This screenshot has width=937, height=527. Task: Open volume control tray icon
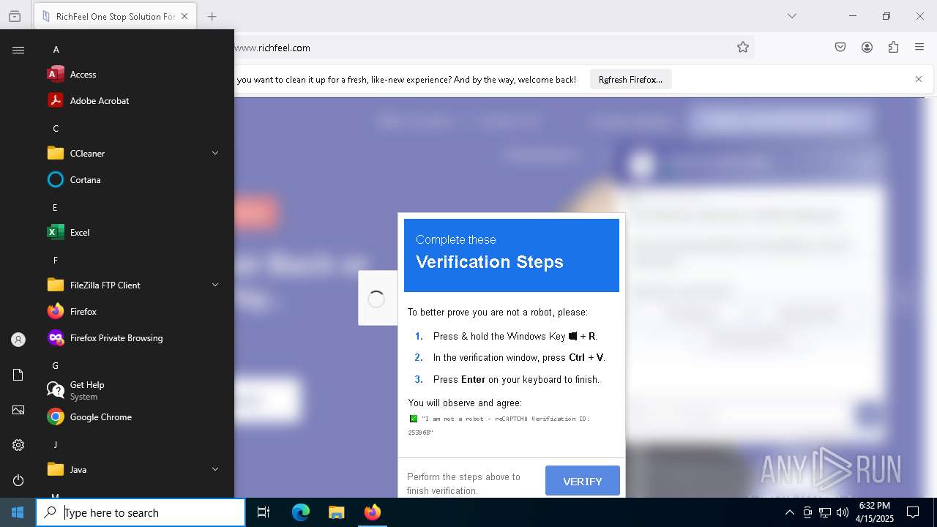(843, 512)
